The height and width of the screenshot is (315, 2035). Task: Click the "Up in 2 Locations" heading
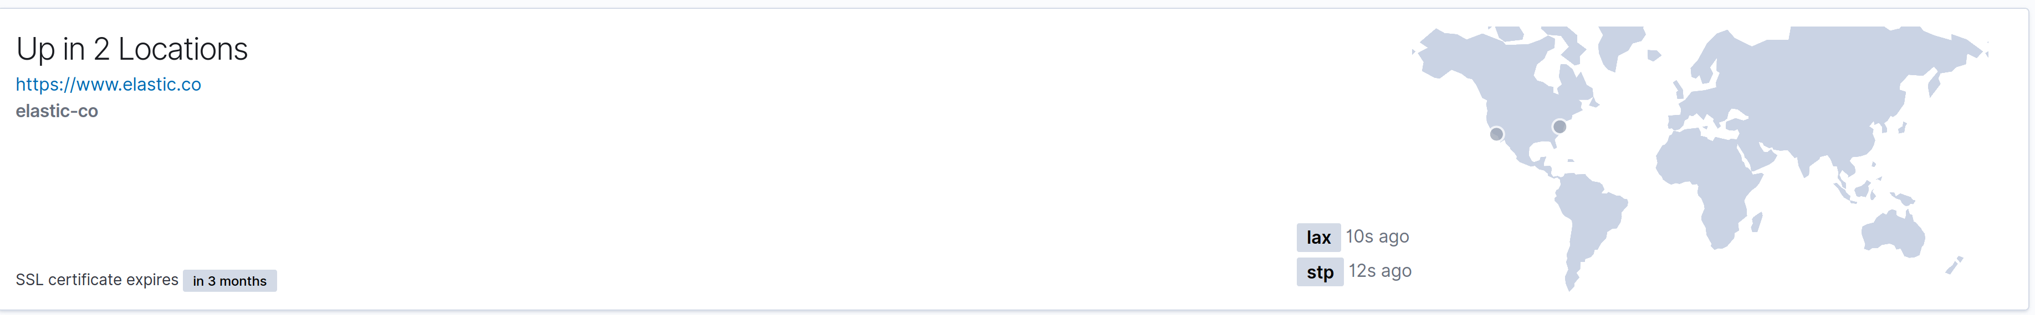click(x=132, y=49)
